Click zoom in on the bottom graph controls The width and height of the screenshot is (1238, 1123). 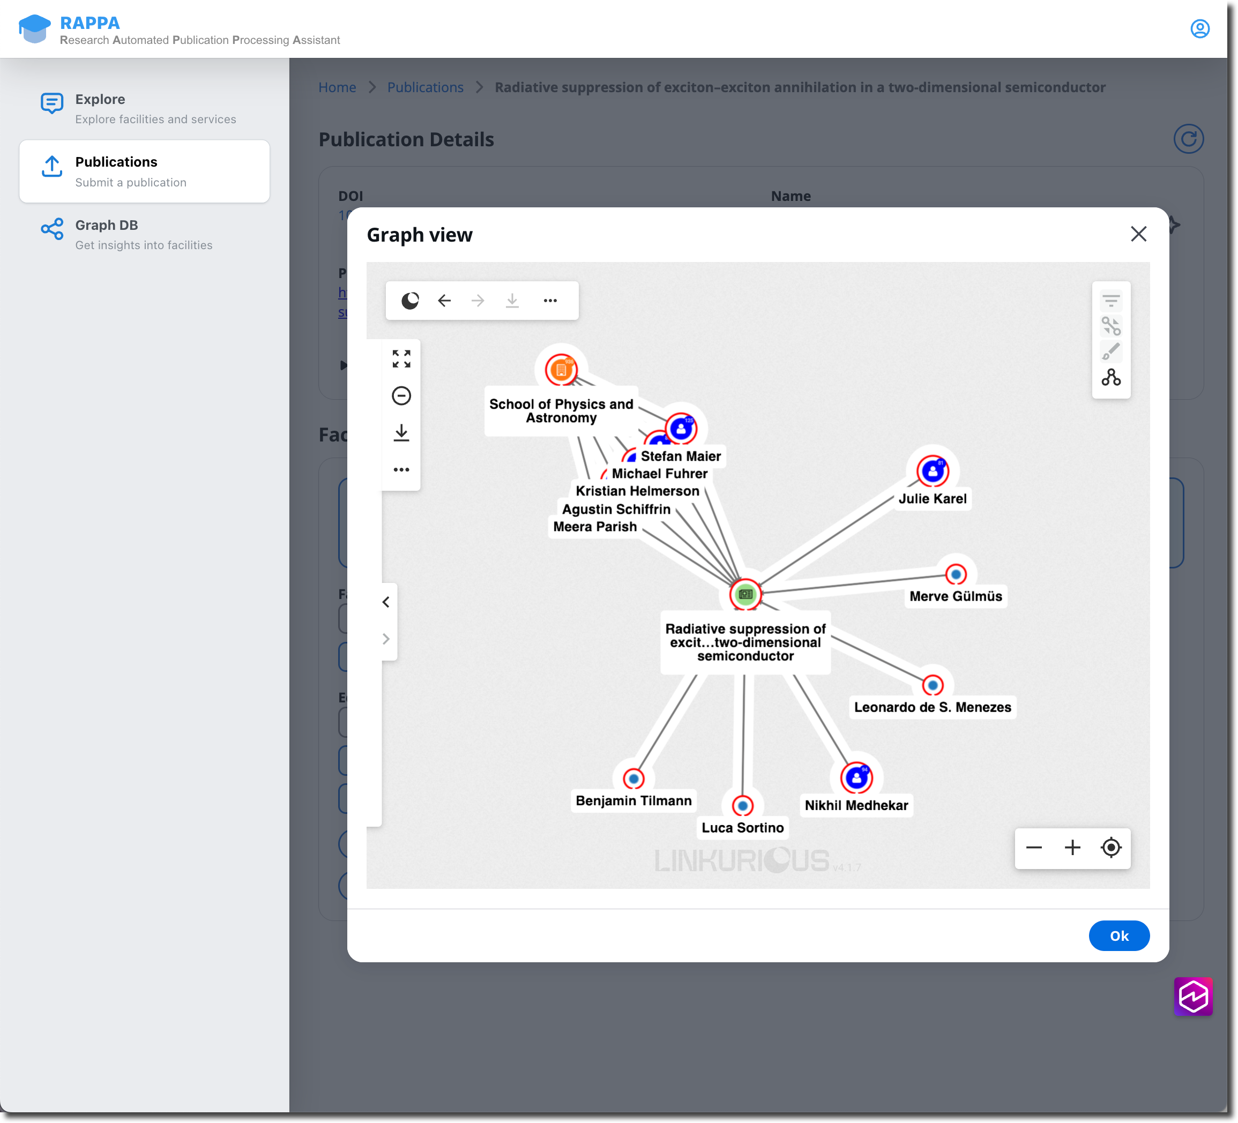pyautogui.click(x=1072, y=847)
